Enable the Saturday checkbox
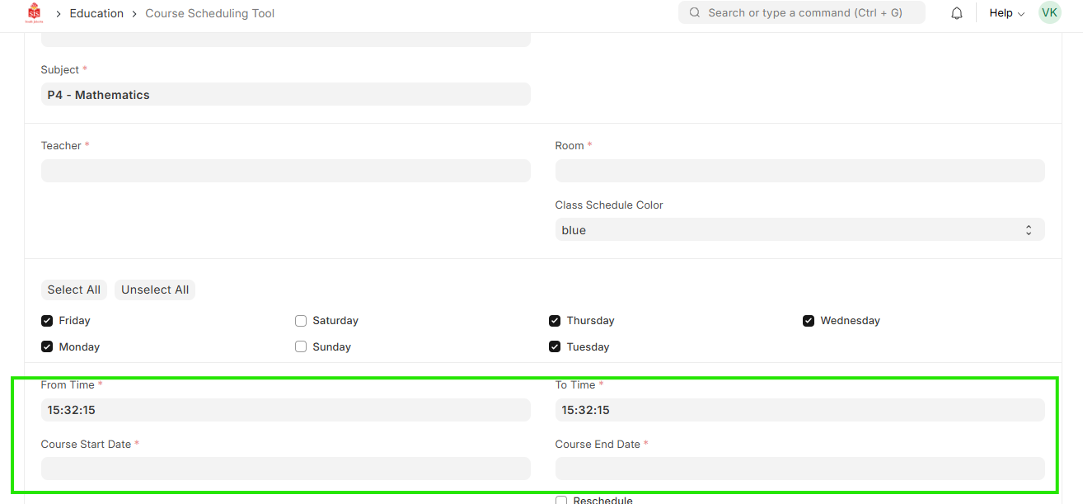This screenshot has width=1083, height=504. [301, 321]
